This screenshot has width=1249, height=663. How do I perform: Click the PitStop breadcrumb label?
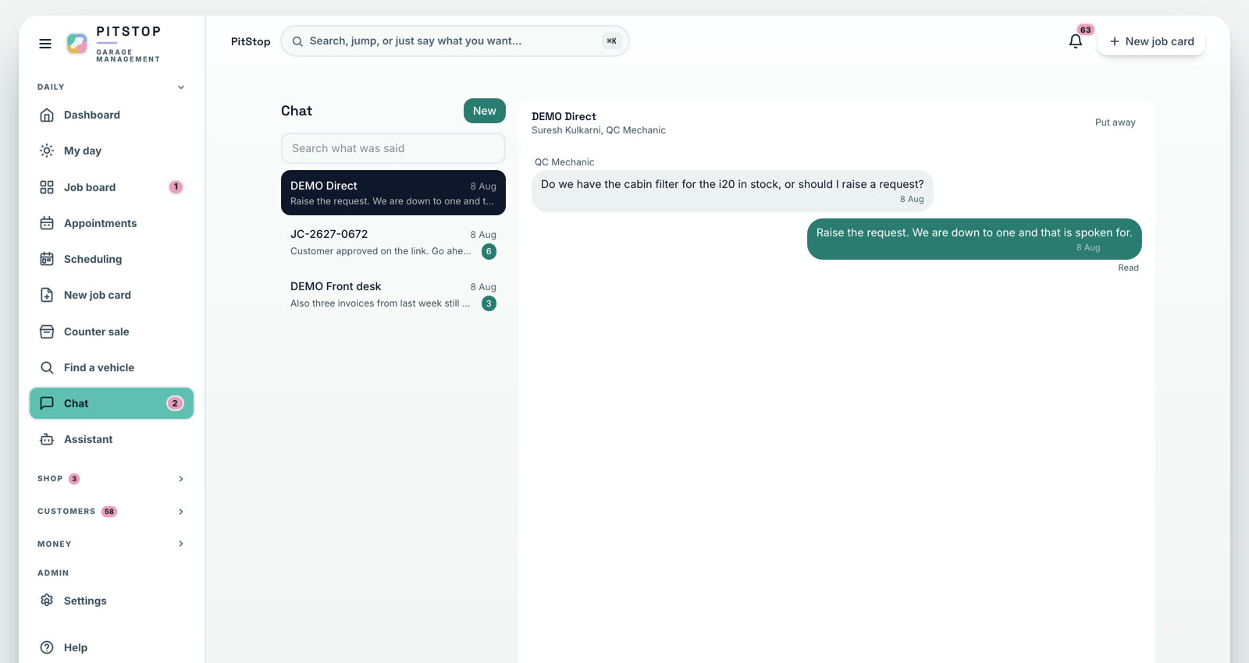251,41
